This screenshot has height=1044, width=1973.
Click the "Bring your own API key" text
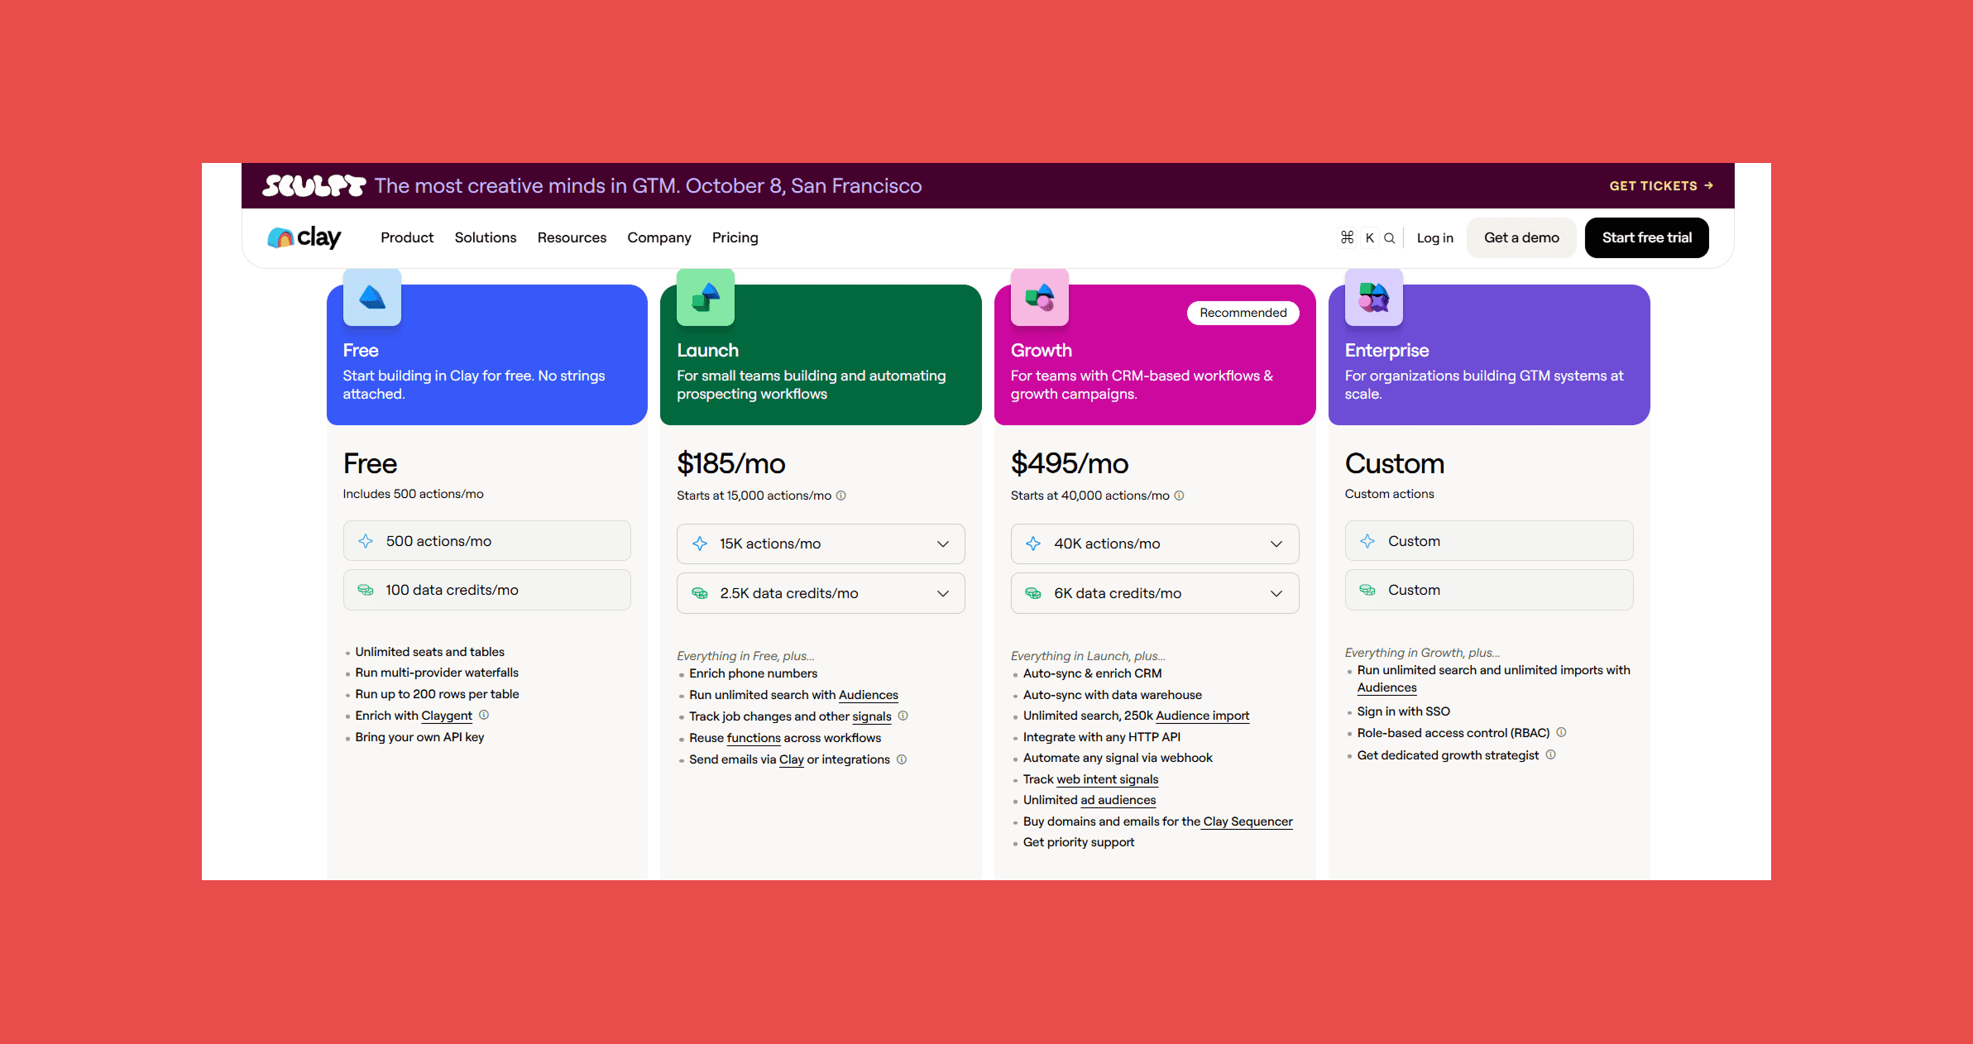click(x=419, y=737)
